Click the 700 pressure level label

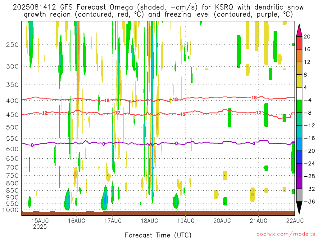(x=12, y=167)
